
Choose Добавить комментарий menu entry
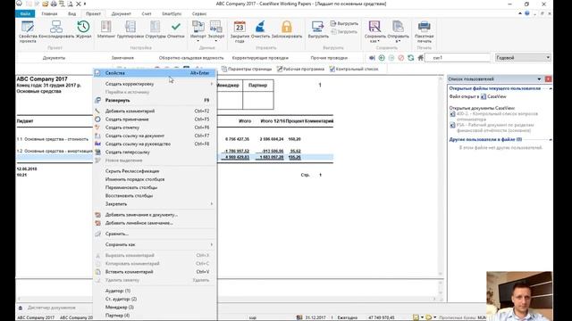155,111
